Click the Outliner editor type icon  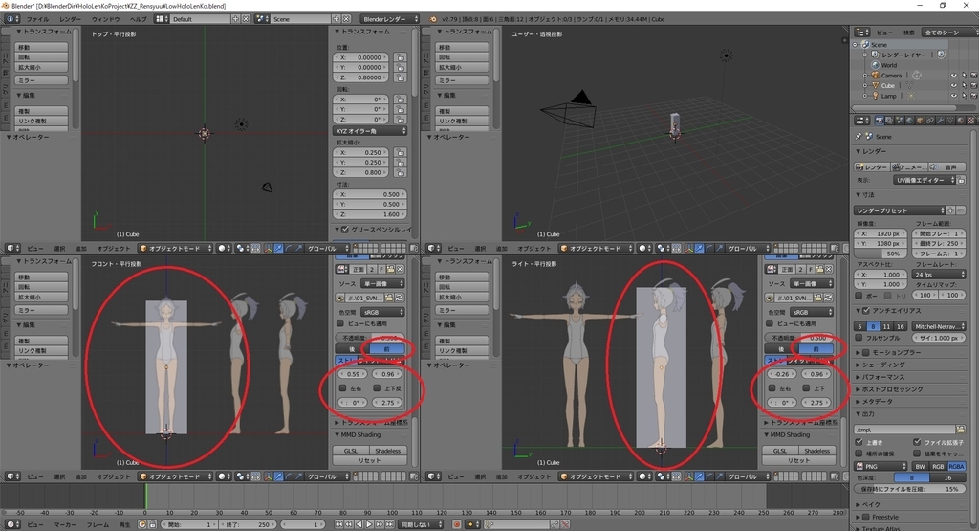(x=862, y=32)
